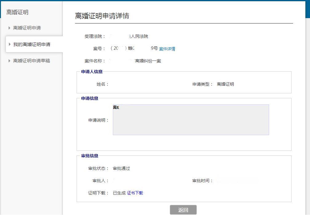Click the 申请信息 section title
Image resolution: width=310 pixels, height=215 pixels.
(x=89, y=98)
